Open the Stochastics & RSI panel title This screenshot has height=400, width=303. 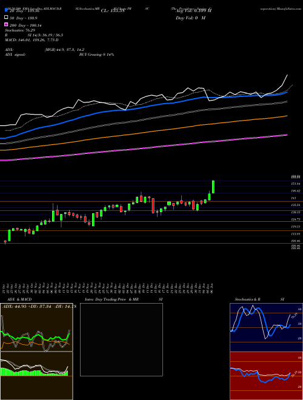tap(259, 299)
